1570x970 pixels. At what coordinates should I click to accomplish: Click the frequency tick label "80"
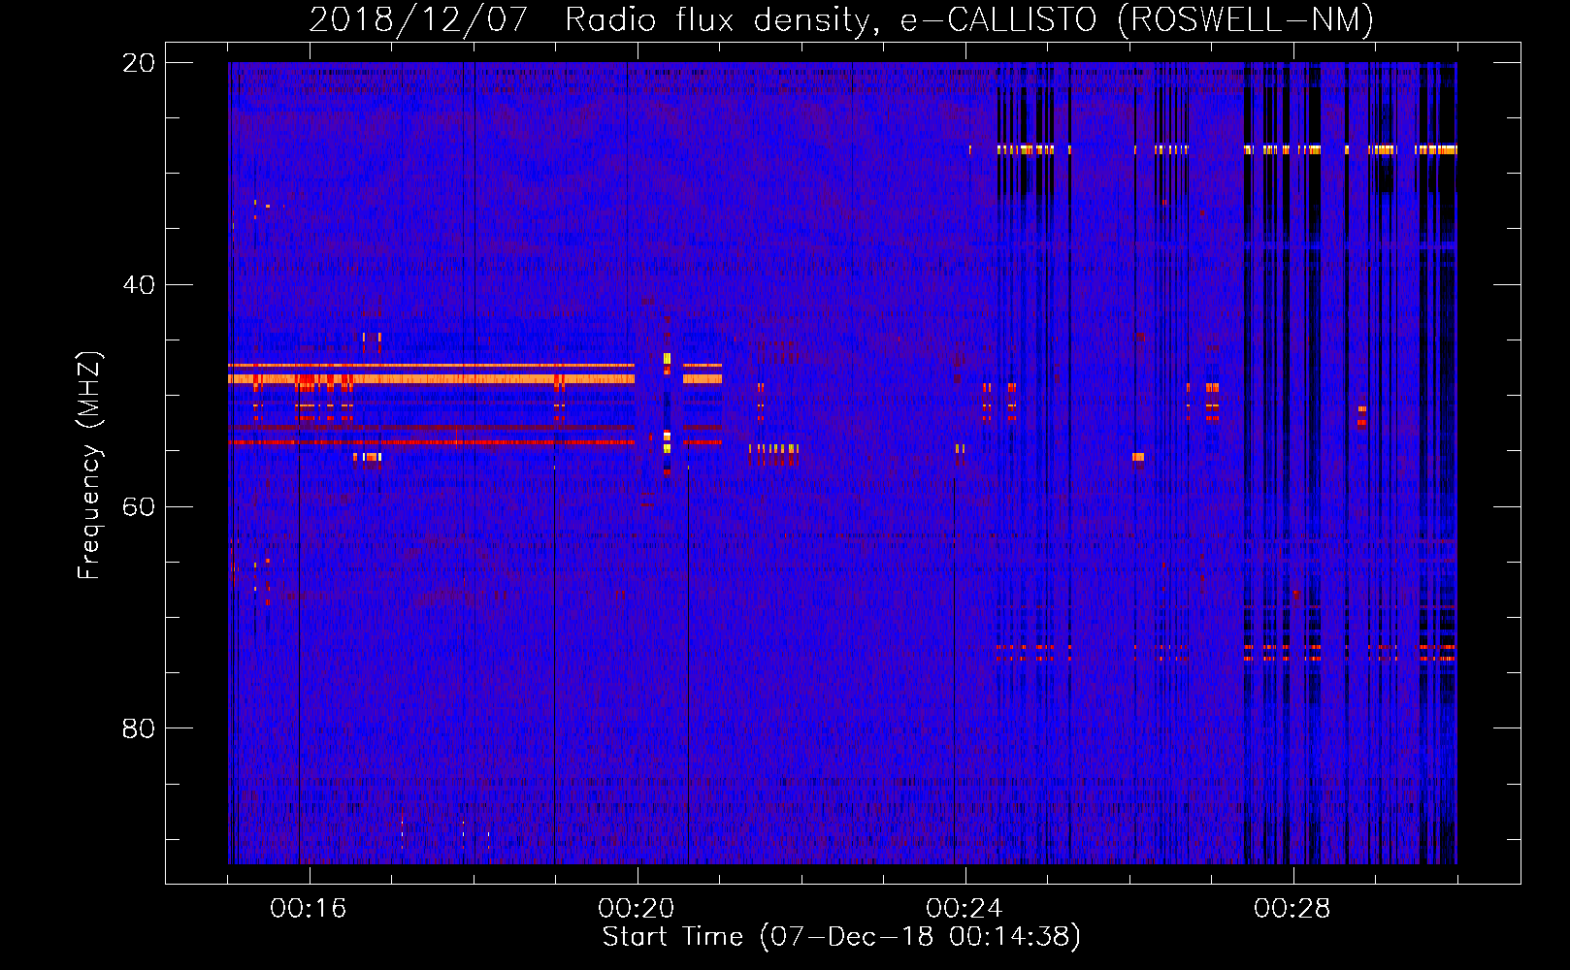point(139,728)
